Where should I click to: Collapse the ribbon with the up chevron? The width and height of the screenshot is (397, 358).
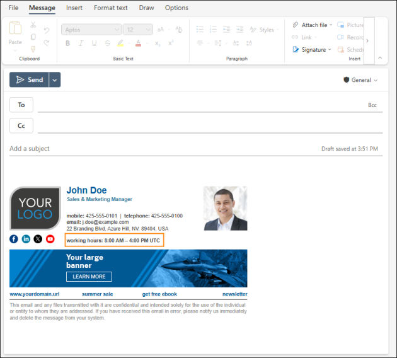pos(380,58)
